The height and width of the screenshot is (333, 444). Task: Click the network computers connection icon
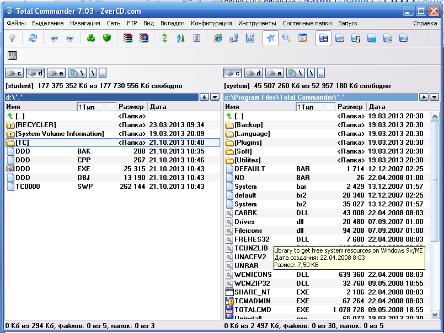[x=234, y=38]
